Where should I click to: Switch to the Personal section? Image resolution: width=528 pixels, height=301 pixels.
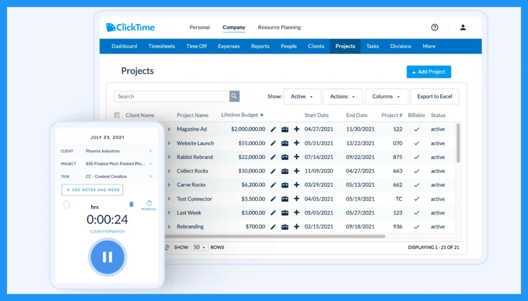point(200,28)
